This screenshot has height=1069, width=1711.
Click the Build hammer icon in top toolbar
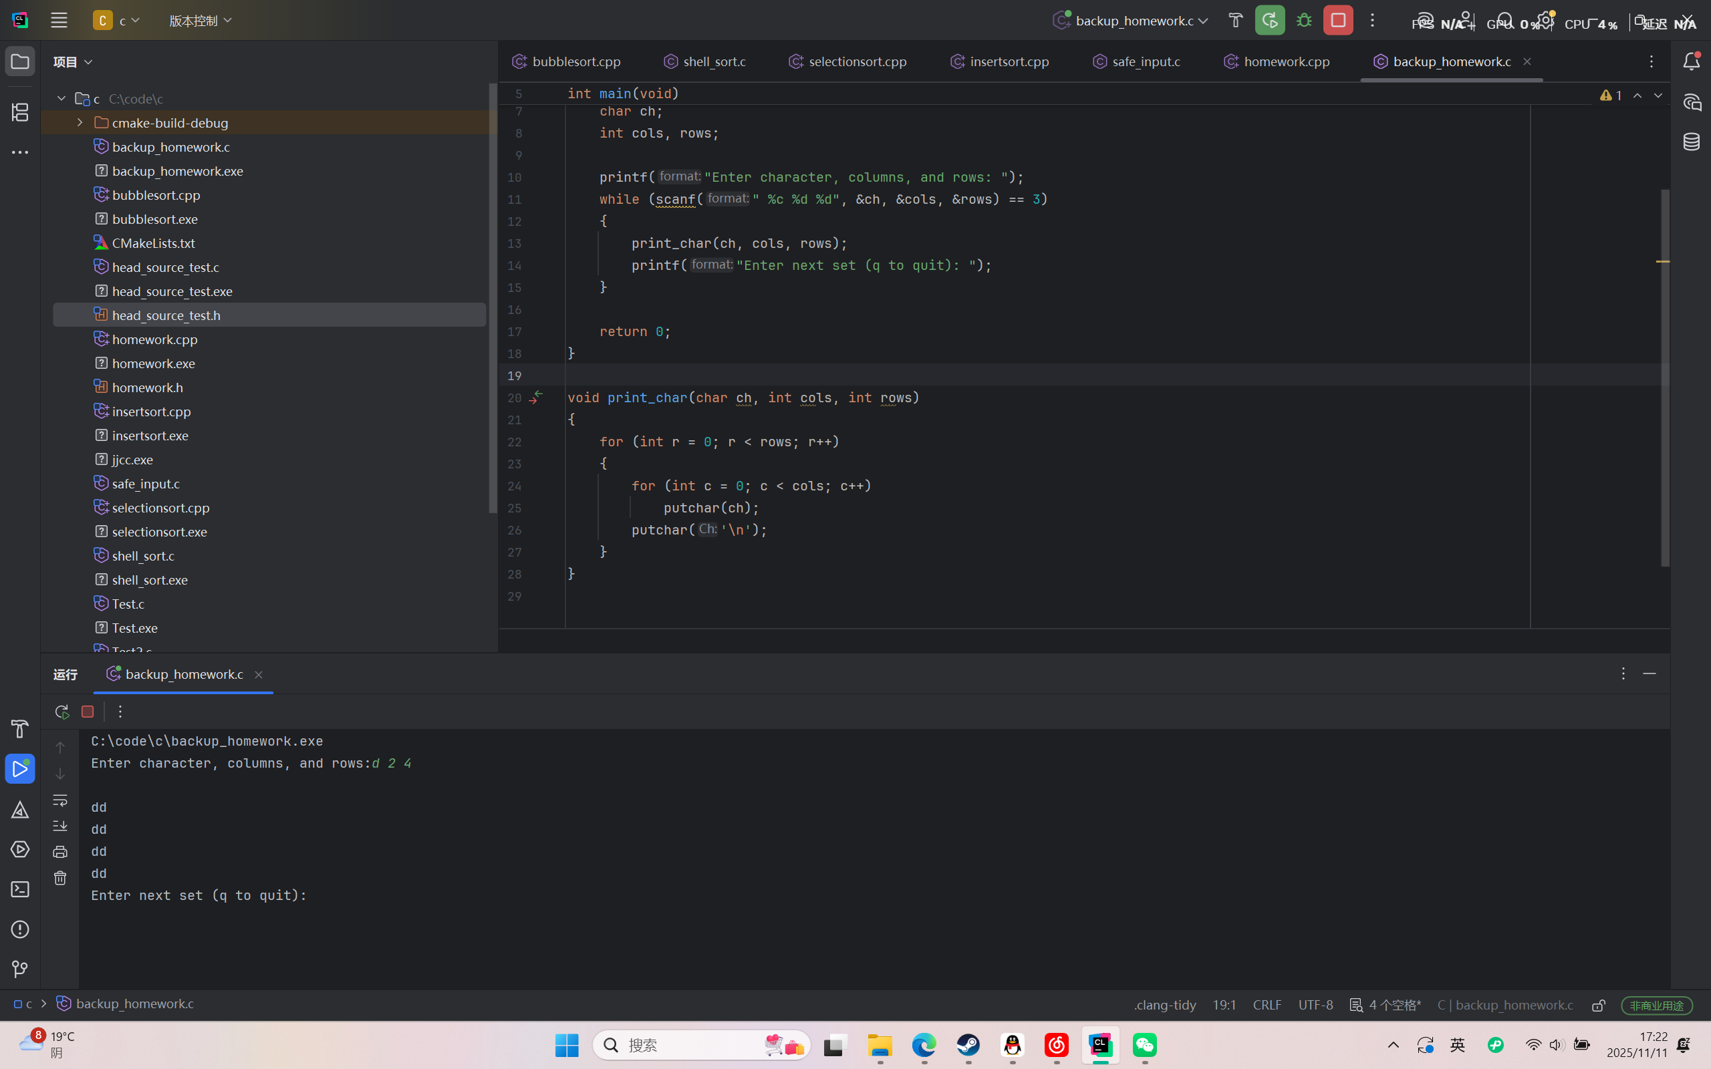(x=1235, y=21)
